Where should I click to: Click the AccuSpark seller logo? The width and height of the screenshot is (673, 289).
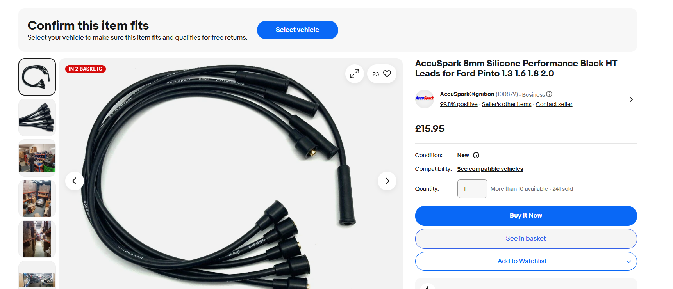[425, 99]
